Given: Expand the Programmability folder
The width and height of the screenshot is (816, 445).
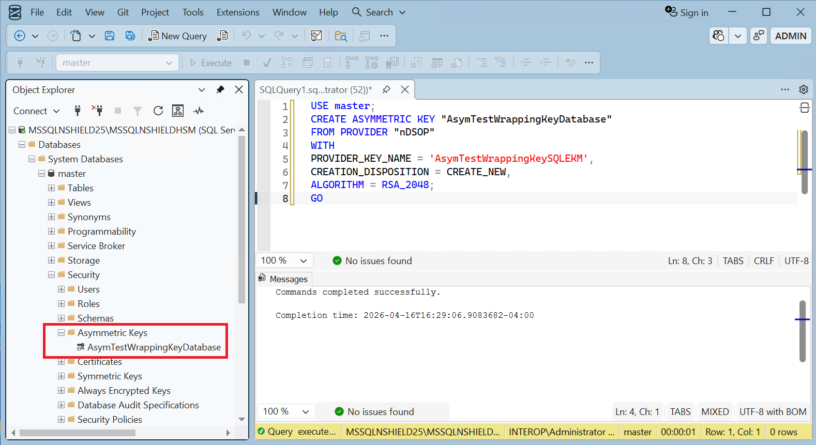Looking at the screenshot, I should [x=52, y=232].
